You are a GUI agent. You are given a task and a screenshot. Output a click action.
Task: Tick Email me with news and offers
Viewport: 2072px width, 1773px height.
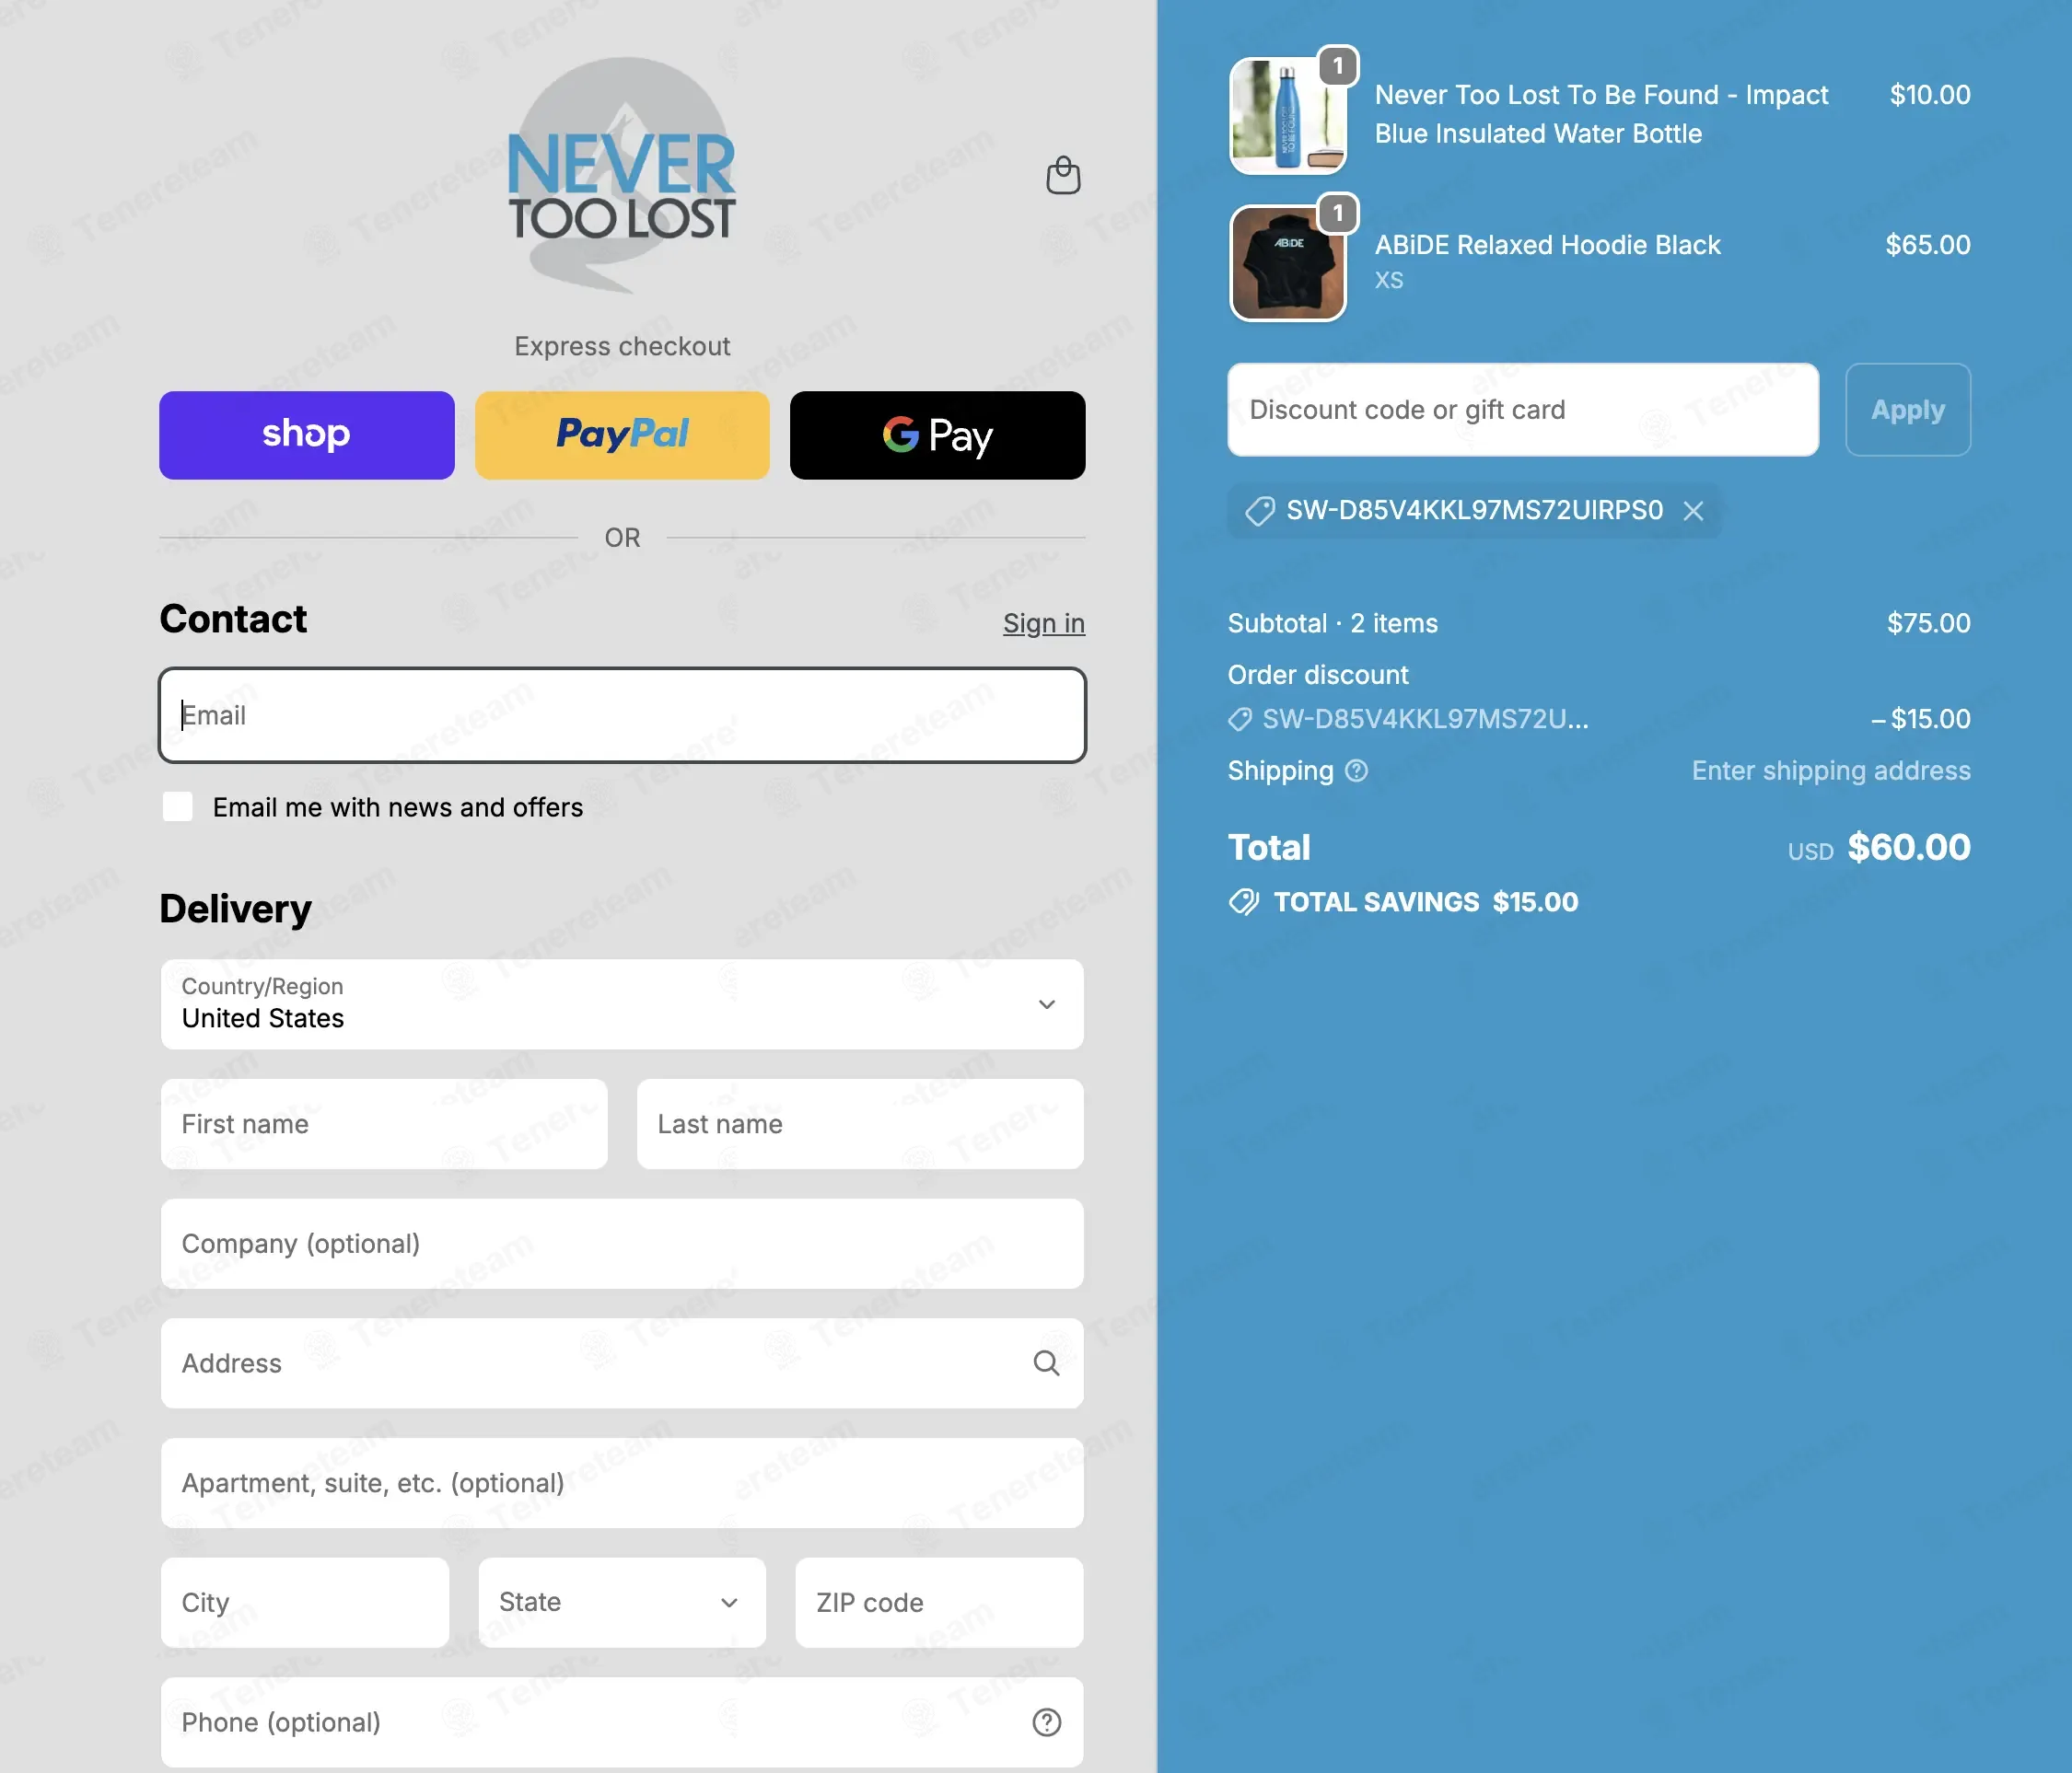click(178, 806)
